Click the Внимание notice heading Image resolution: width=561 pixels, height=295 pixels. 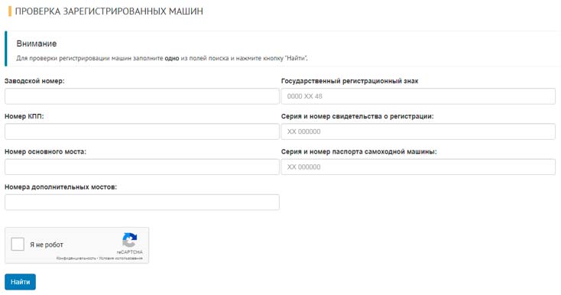(x=37, y=44)
